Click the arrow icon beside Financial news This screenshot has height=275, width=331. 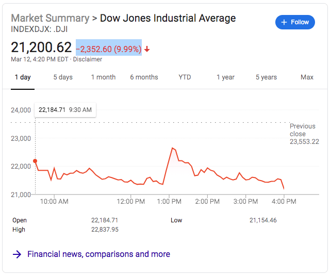click(x=17, y=254)
